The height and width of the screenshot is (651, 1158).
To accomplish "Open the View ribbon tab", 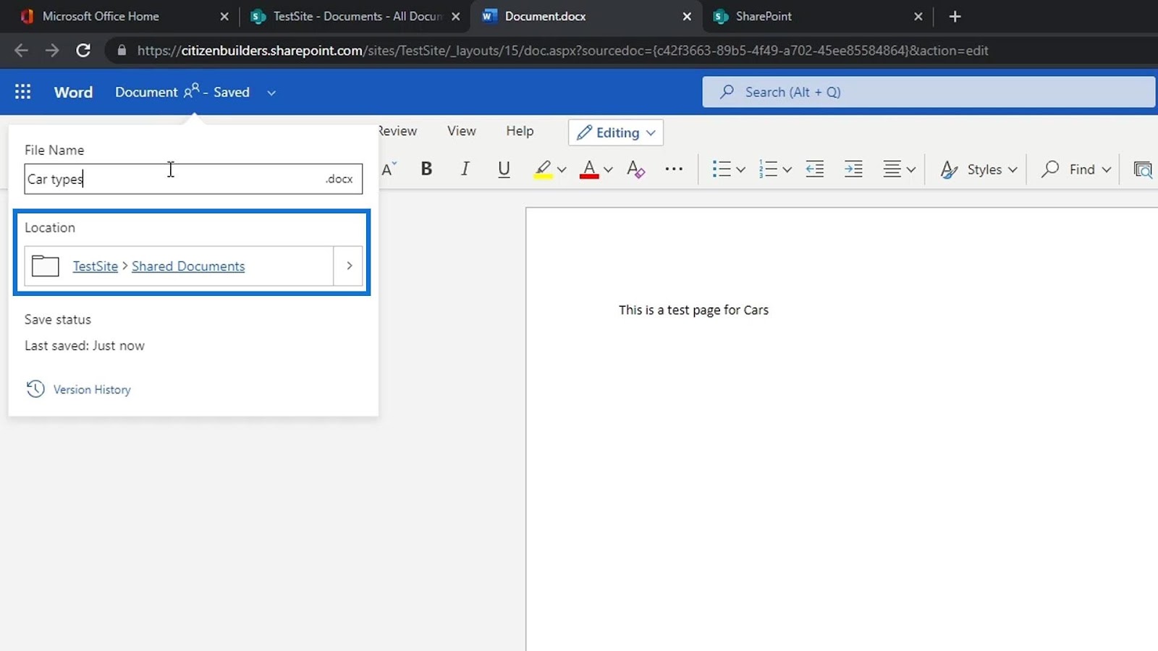I will pyautogui.click(x=461, y=131).
